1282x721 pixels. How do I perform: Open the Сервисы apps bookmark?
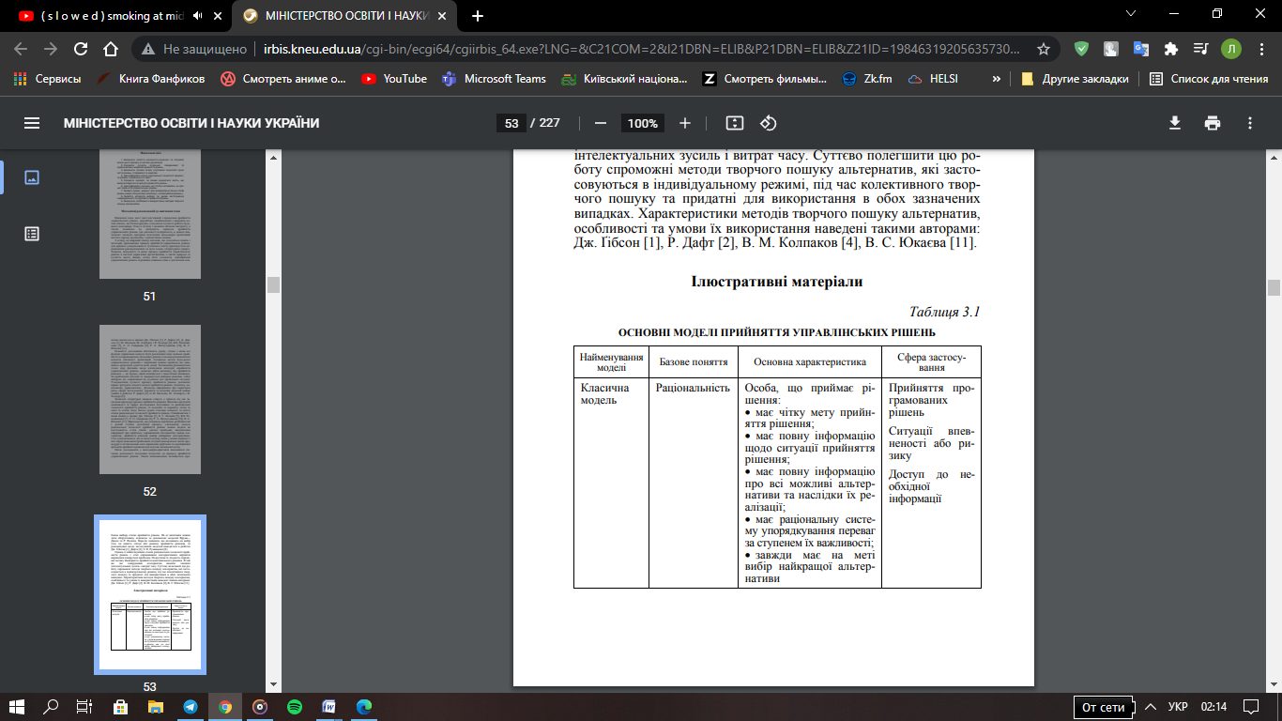[x=48, y=79]
